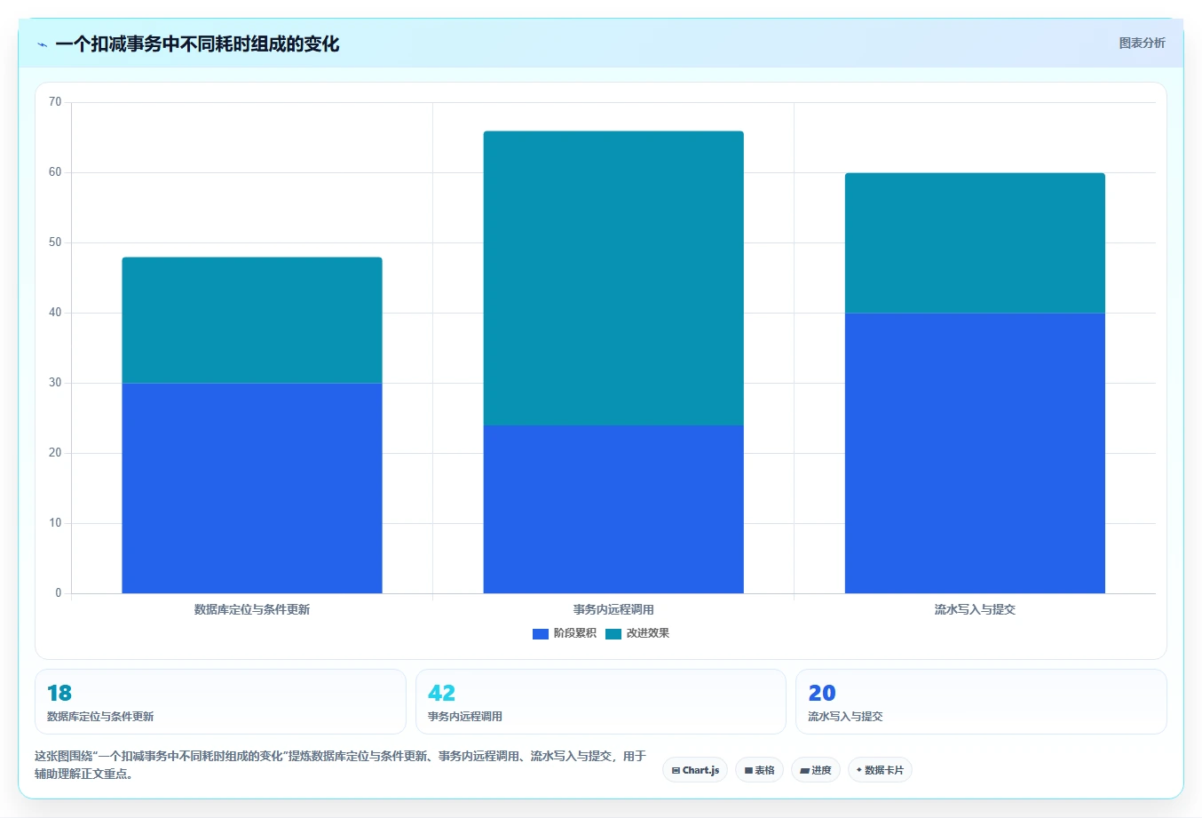Viewport: 1202px width, 818px height.
Task: Click the blue segment of the 流水写入与提交 bar
Action: point(975,453)
